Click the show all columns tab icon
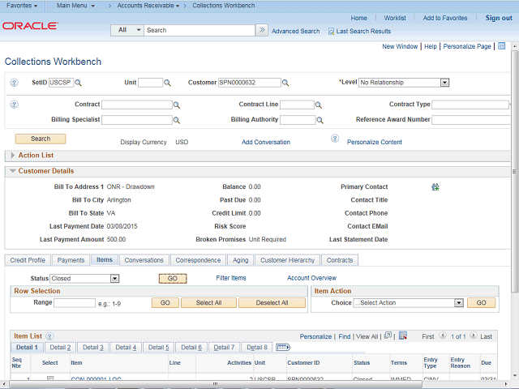The image size is (519, 389). (x=283, y=347)
